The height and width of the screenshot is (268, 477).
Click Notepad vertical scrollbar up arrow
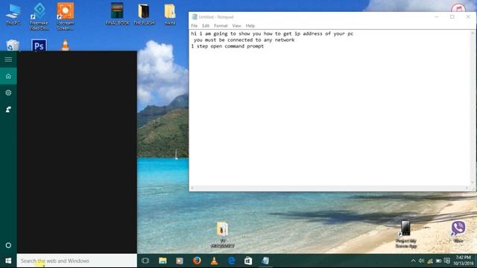[x=473, y=33]
